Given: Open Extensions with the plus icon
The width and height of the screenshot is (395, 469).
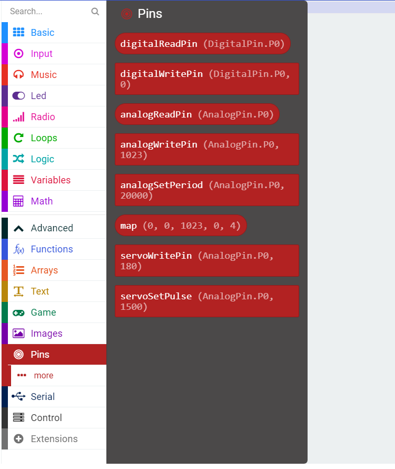Looking at the screenshot, I should [18, 439].
